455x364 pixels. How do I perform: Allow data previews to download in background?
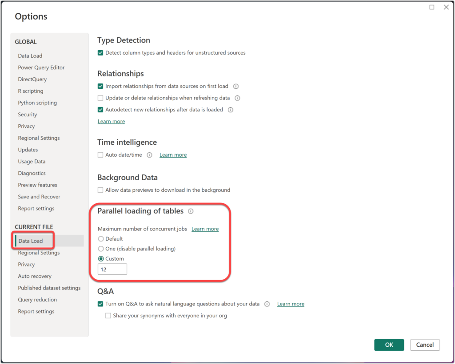[x=100, y=190]
